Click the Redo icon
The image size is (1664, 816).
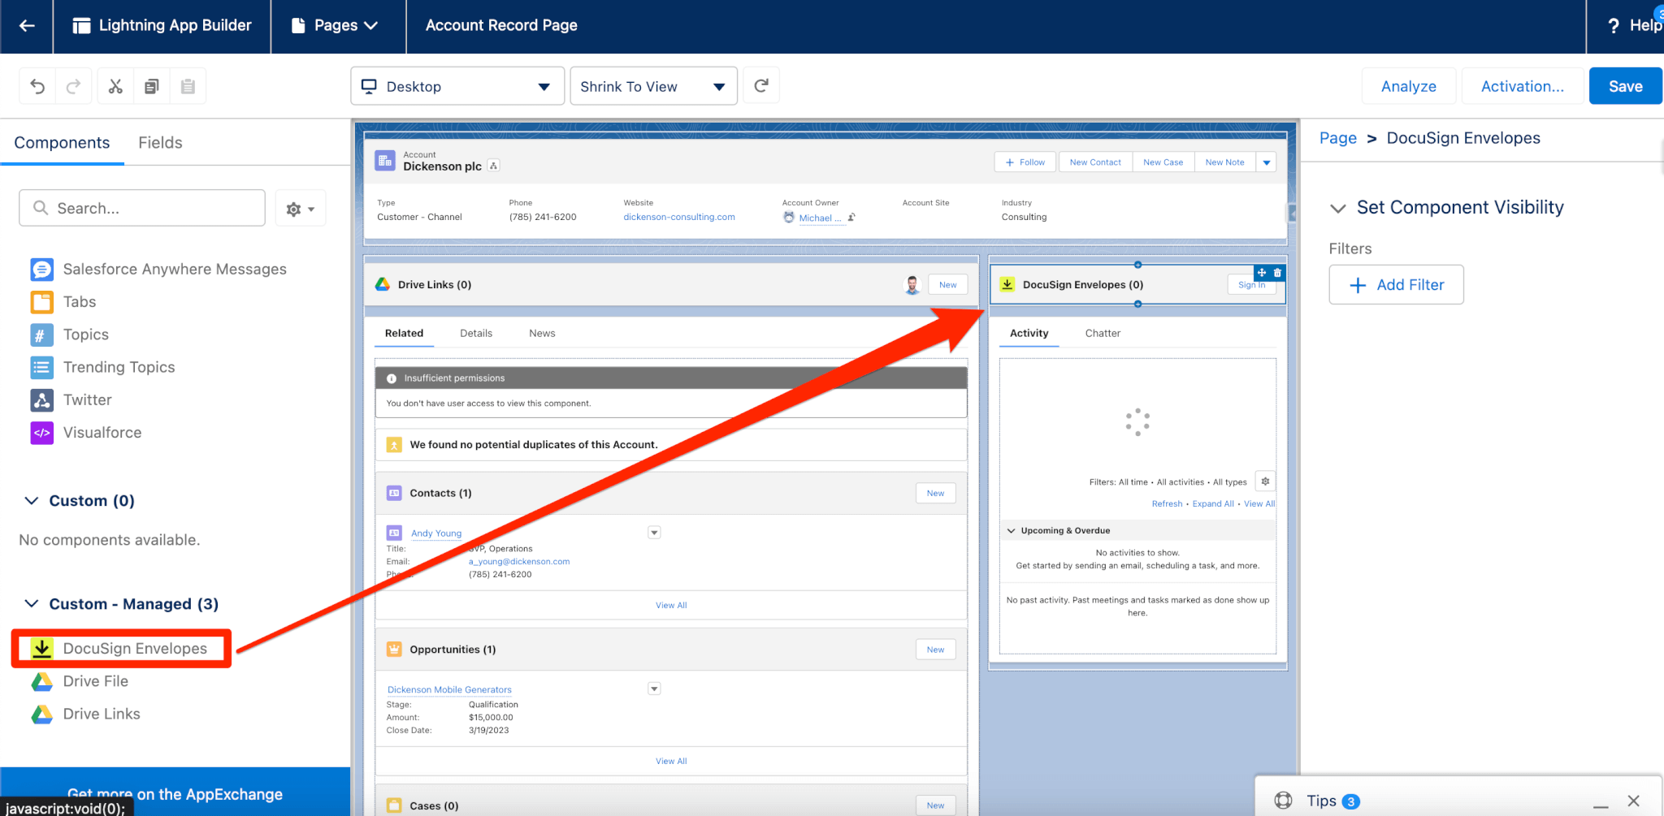coord(73,86)
